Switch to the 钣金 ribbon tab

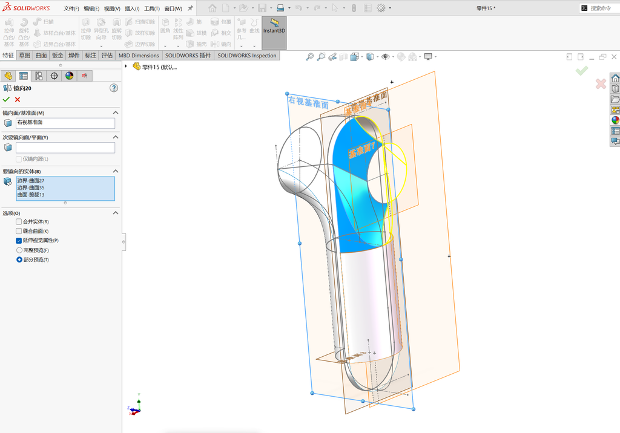coord(58,55)
